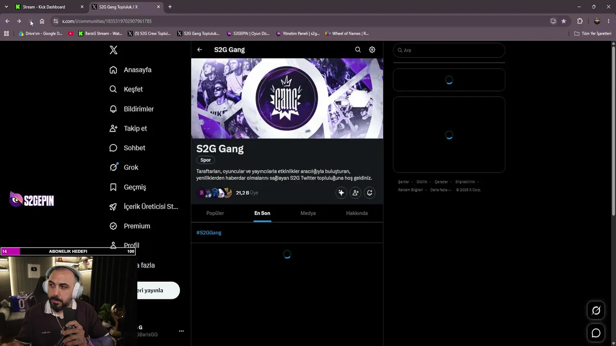Viewport: 616px width, 346px height.
Task: Click the browser address bar URL
Action: pyautogui.click(x=107, y=21)
